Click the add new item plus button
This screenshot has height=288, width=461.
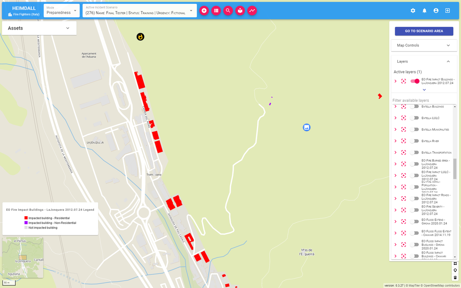204,11
